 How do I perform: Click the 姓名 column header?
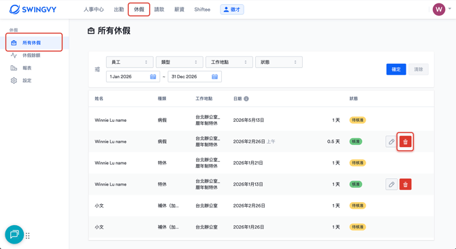coord(99,99)
